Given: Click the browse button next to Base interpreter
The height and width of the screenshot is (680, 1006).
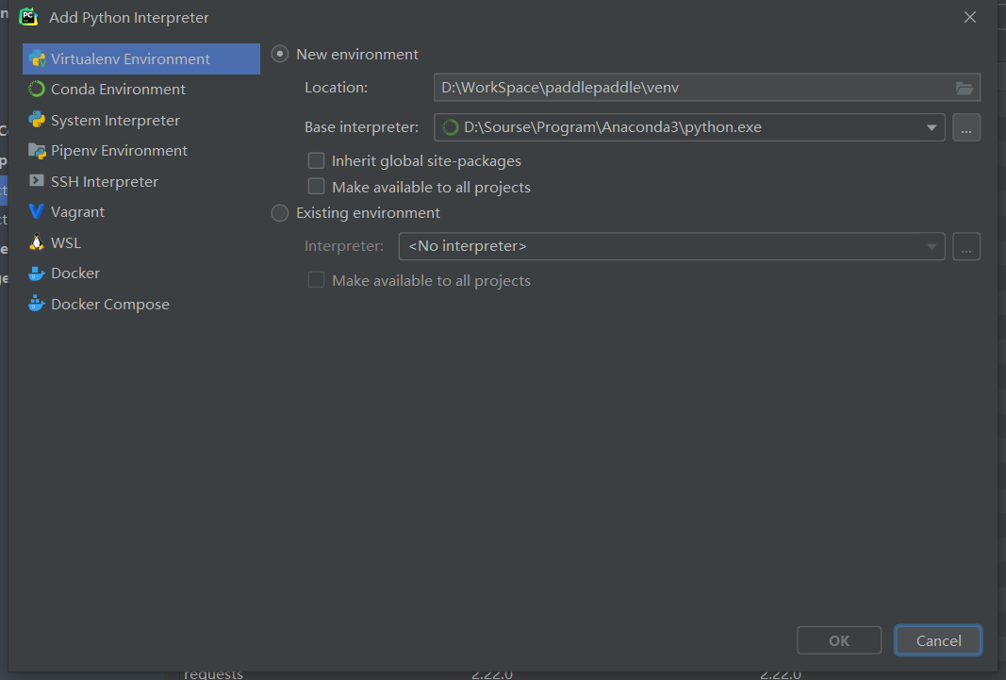Looking at the screenshot, I should point(966,126).
